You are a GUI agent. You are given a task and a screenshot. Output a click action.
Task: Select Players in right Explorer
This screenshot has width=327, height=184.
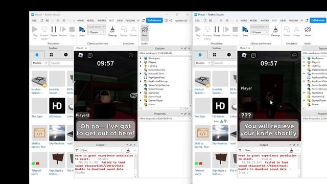coord(316,62)
